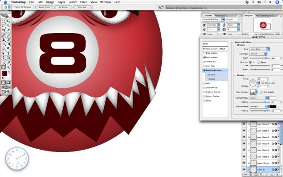Select the Rectangle shape tool

(8, 58)
